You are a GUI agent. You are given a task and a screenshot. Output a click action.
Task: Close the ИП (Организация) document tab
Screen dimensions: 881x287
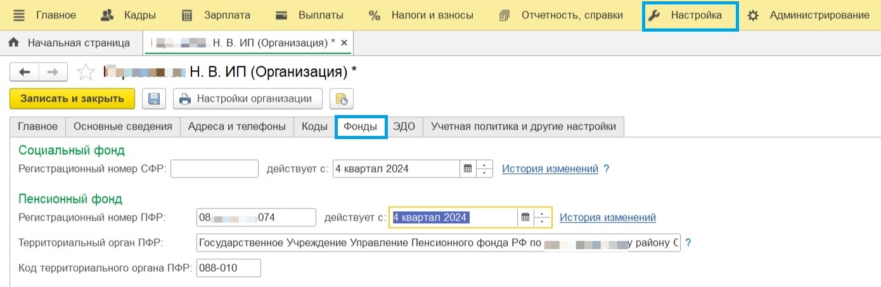tap(344, 43)
